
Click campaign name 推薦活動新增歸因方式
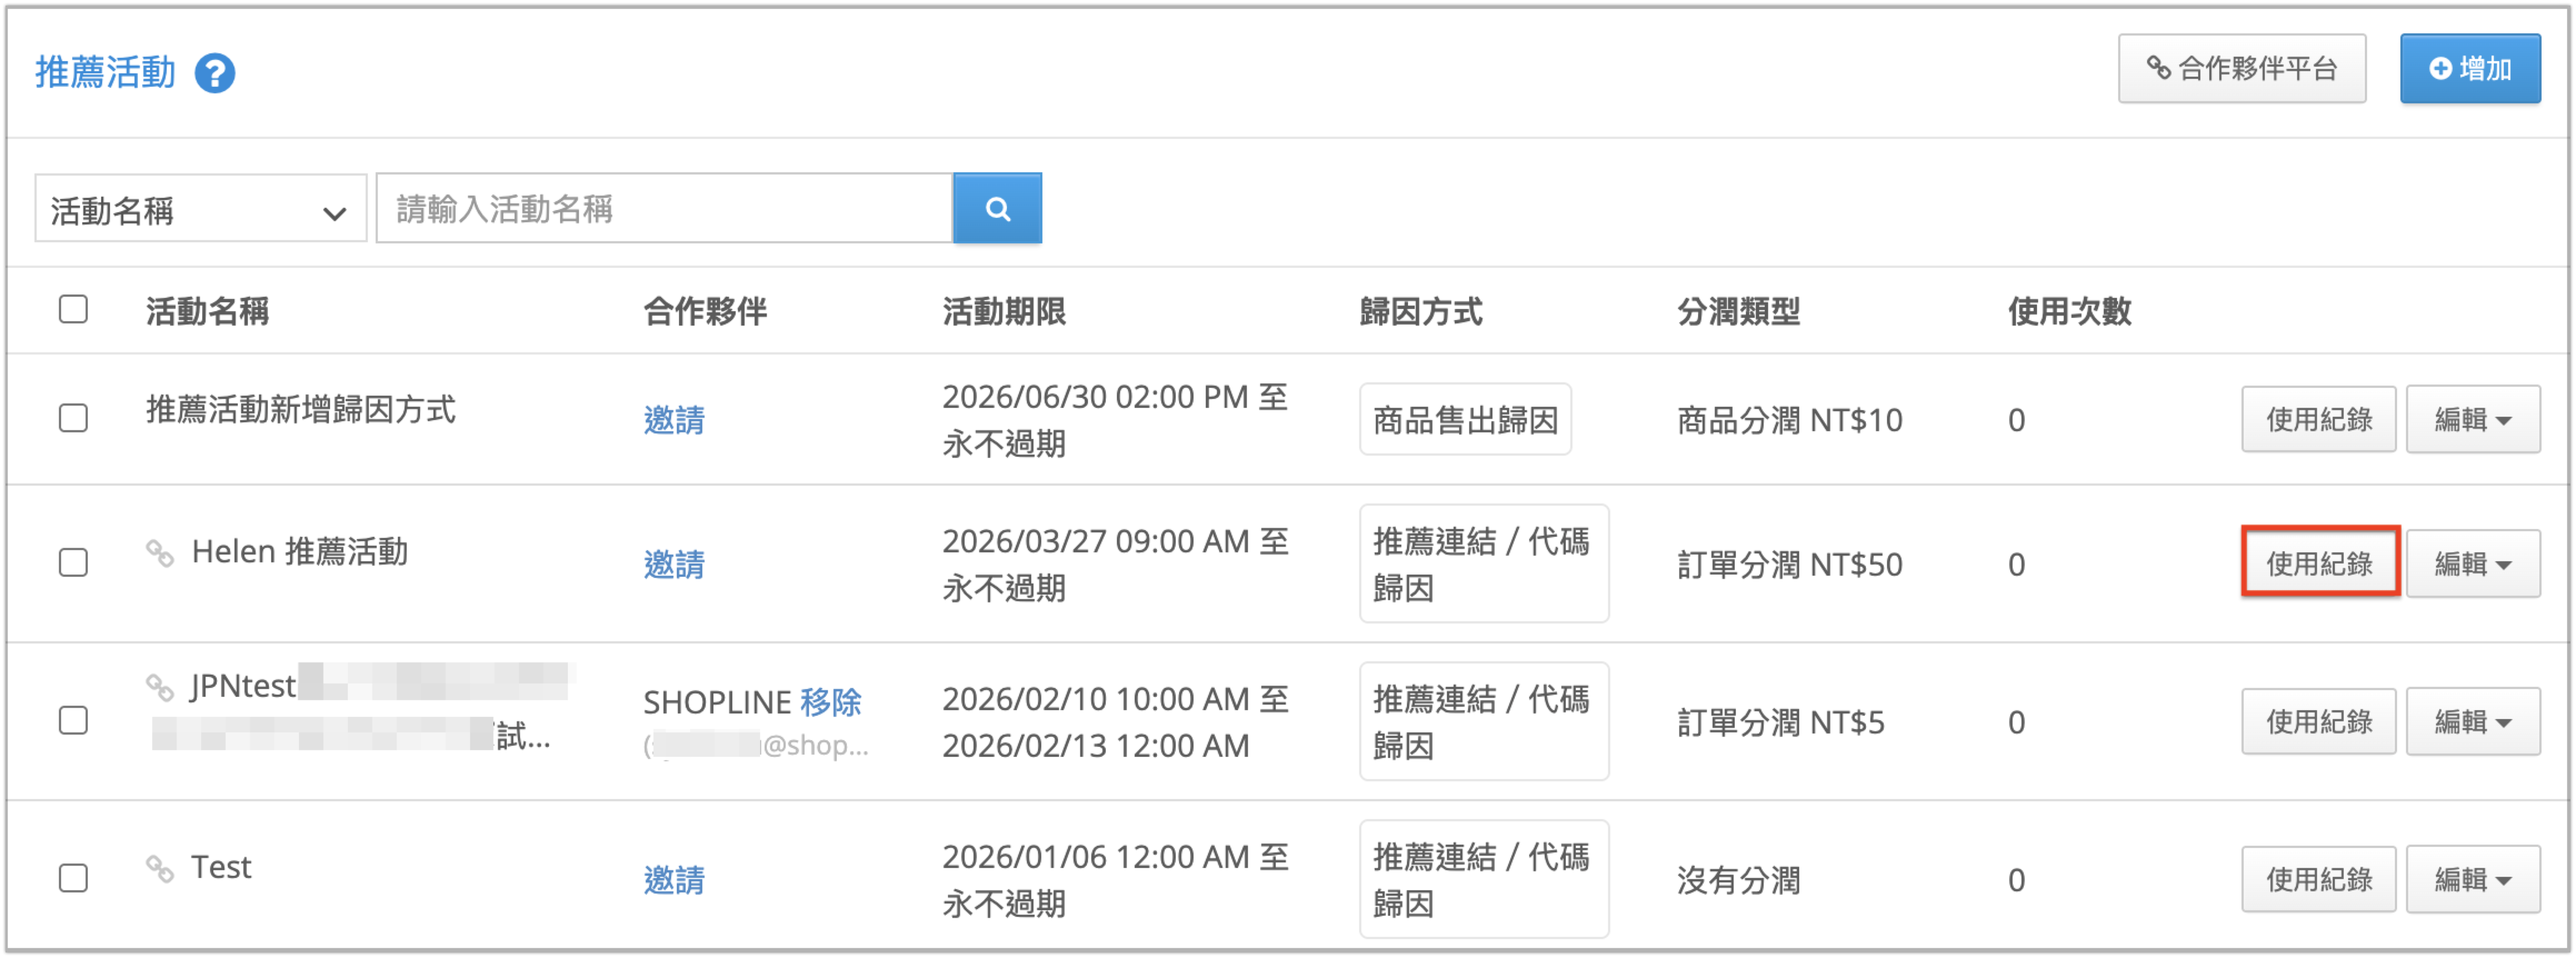[x=301, y=409]
